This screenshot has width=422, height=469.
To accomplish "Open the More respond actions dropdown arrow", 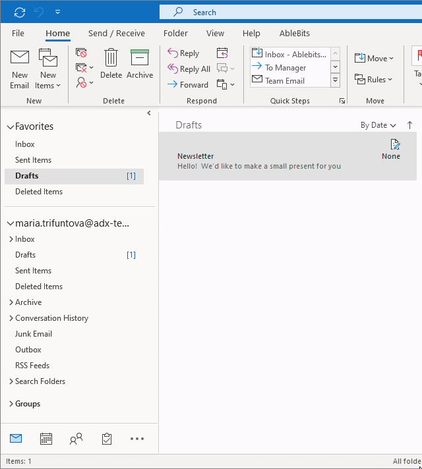I will (x=233, y=85).
